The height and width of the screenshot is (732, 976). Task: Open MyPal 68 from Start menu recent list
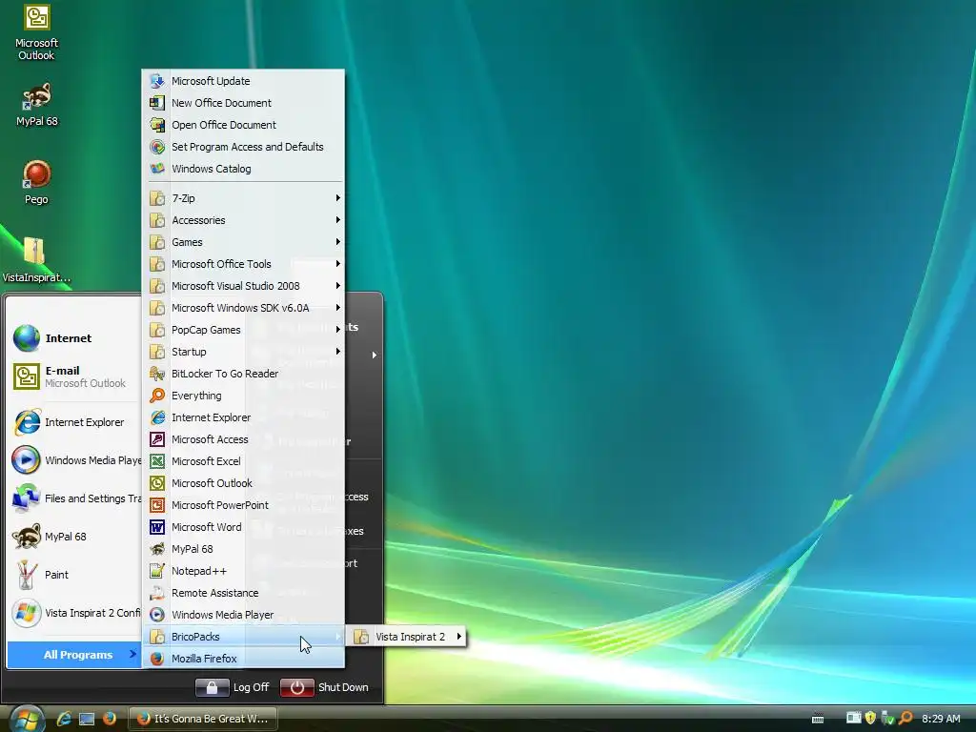[74, 537]
